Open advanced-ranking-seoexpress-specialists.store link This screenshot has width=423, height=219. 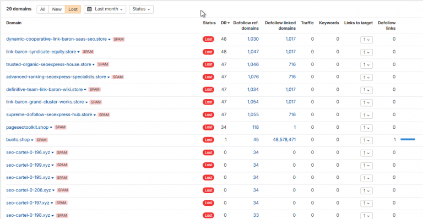56,77
